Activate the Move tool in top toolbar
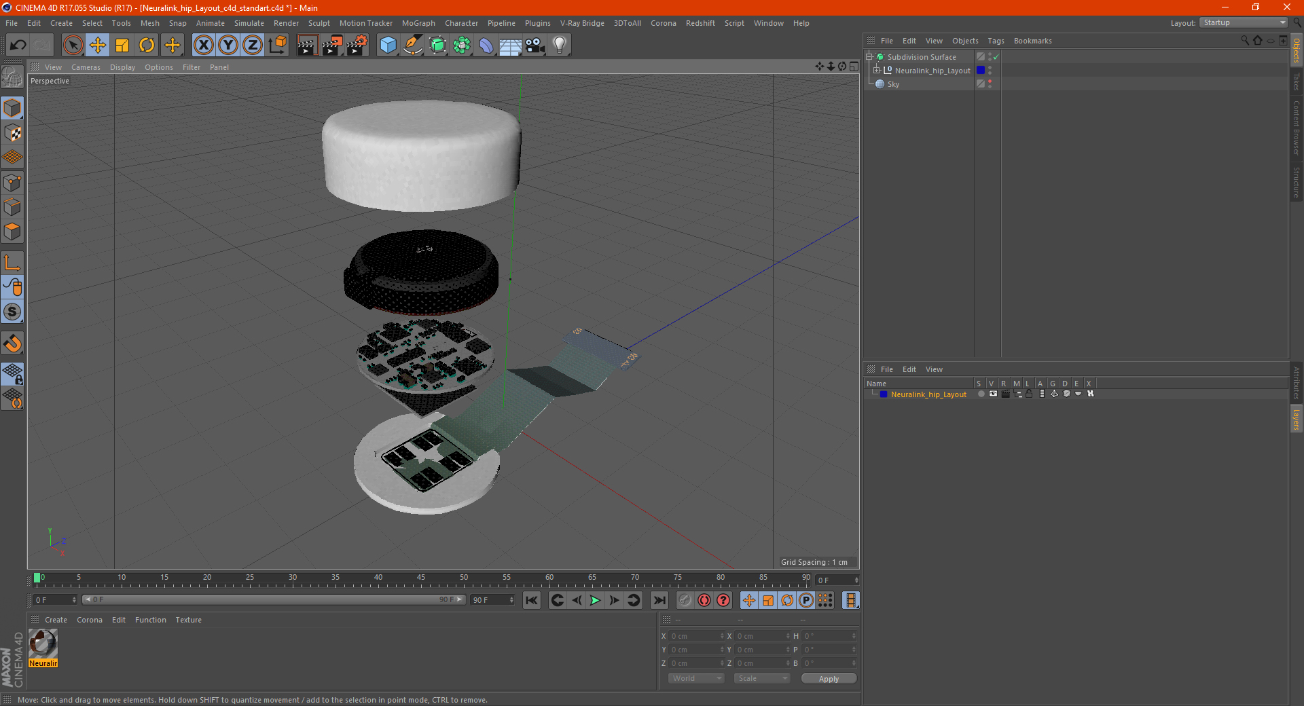This screenshot has width=1304, height=706. pyautogui.click(x=98, y=45)
